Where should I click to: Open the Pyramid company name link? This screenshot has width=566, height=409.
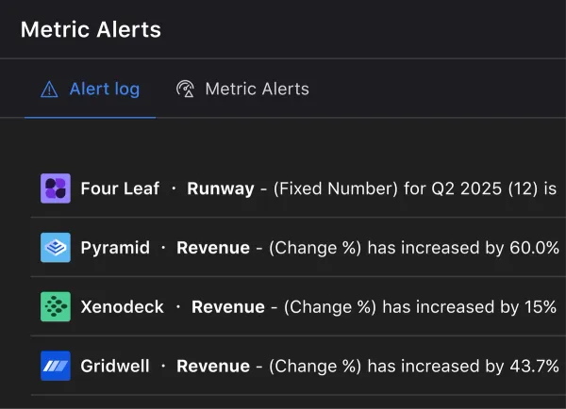click(x=115, y=248)
